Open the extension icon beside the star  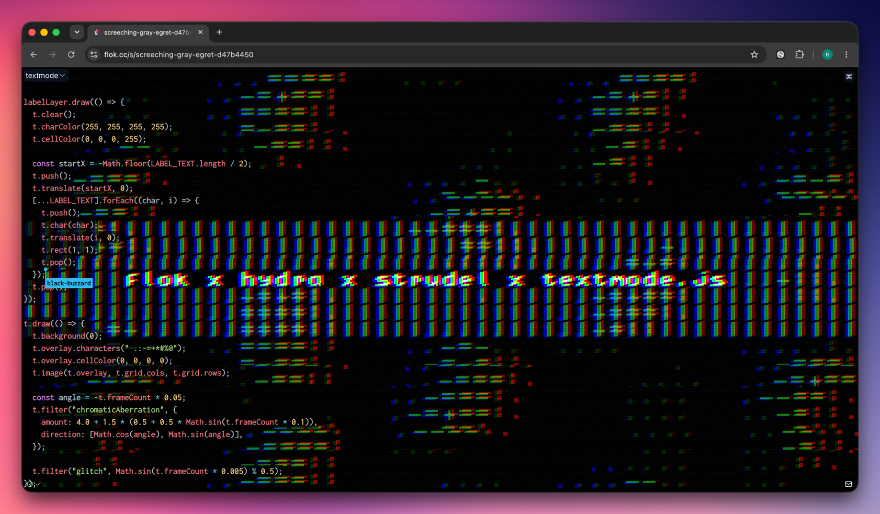pyautogui.click(x=780, y=54)
